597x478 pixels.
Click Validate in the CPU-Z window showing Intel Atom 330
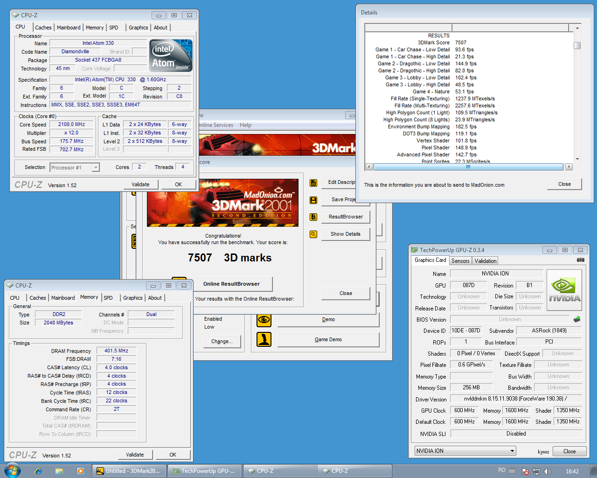click(x=140, y=184)
